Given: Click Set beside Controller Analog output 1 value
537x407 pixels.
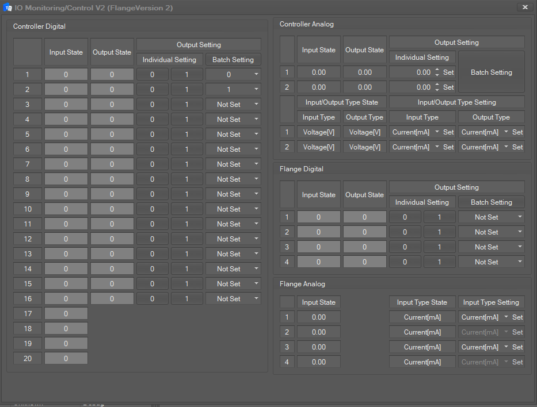Looking at the screenshot, I should pyautogui.click(x=448, y=72).
